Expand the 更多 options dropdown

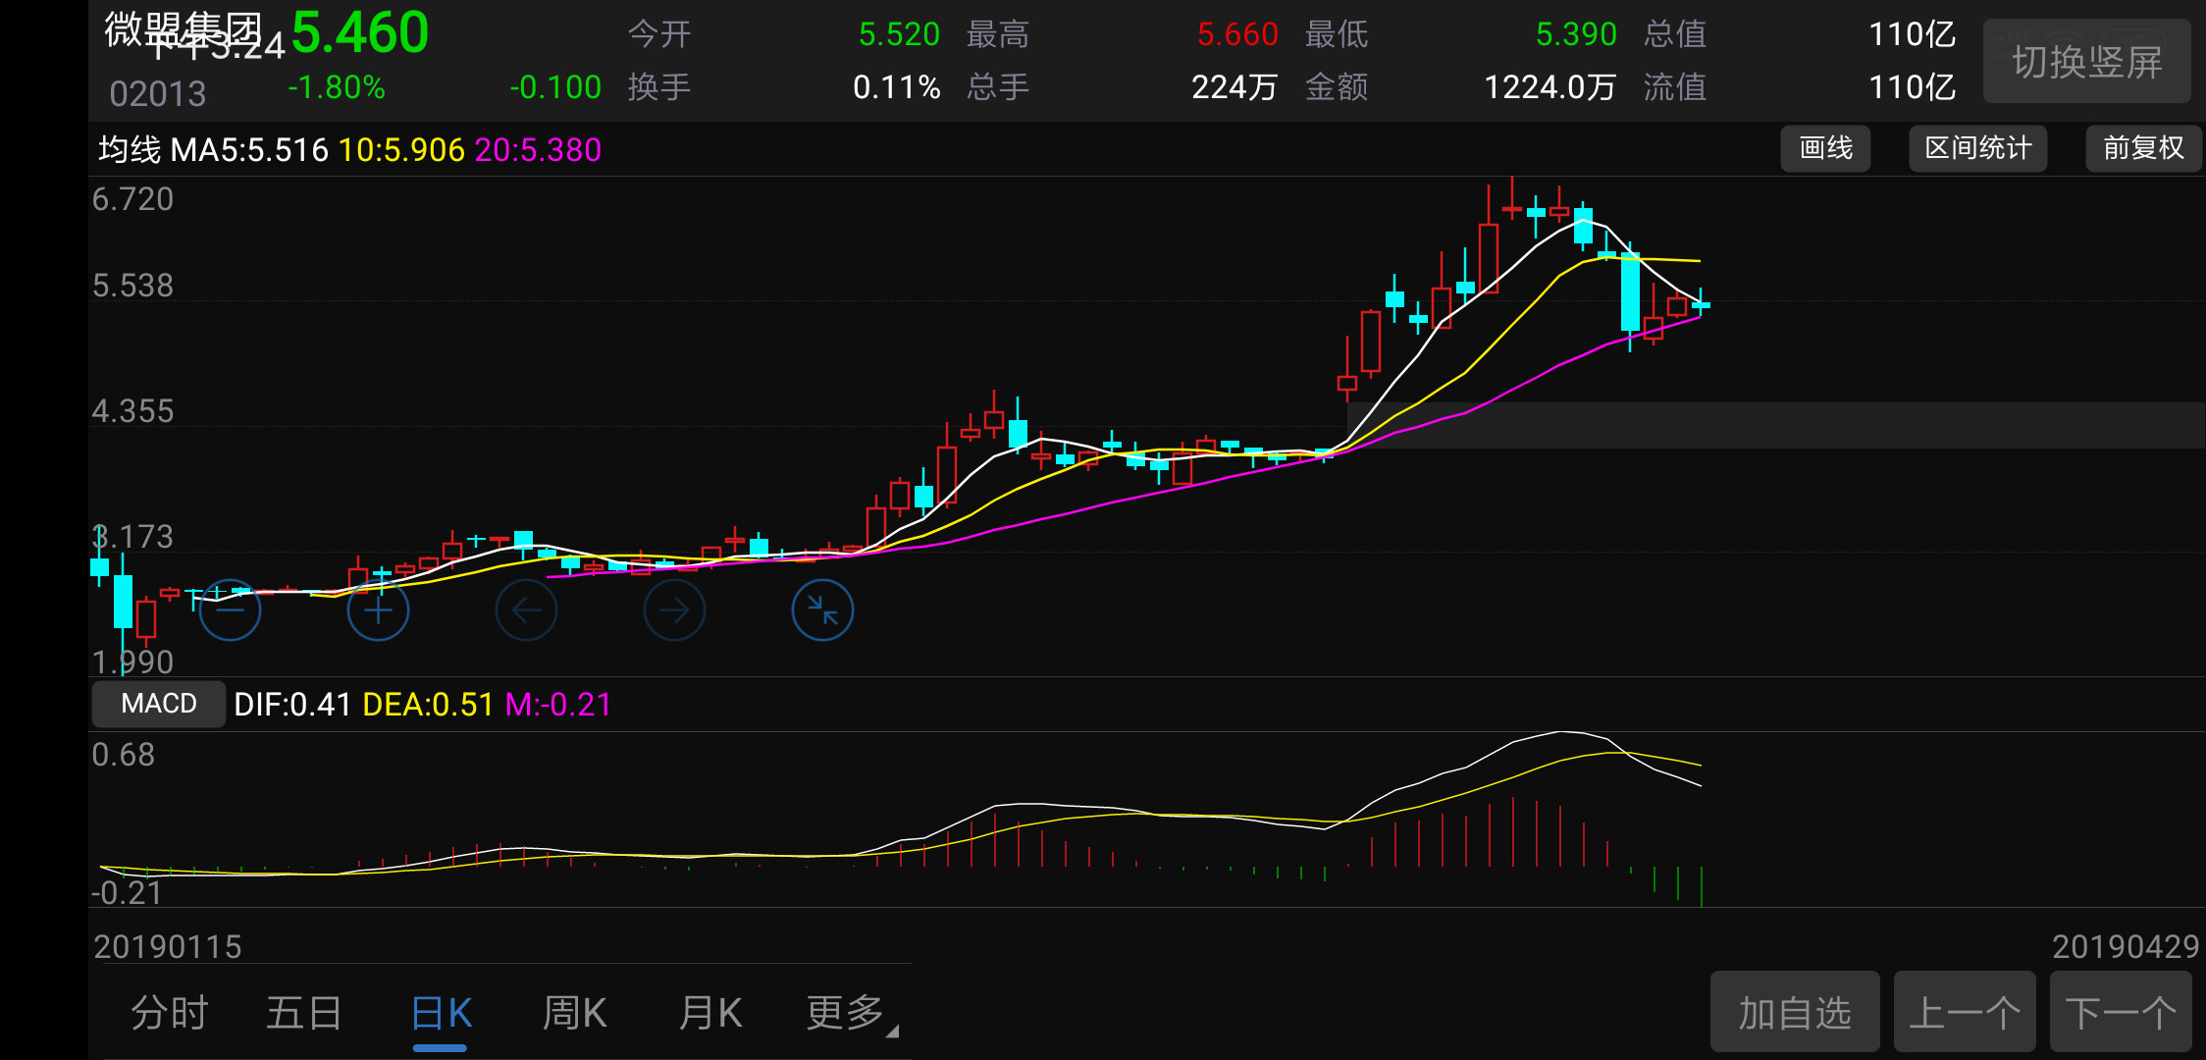click(845, 1012)
